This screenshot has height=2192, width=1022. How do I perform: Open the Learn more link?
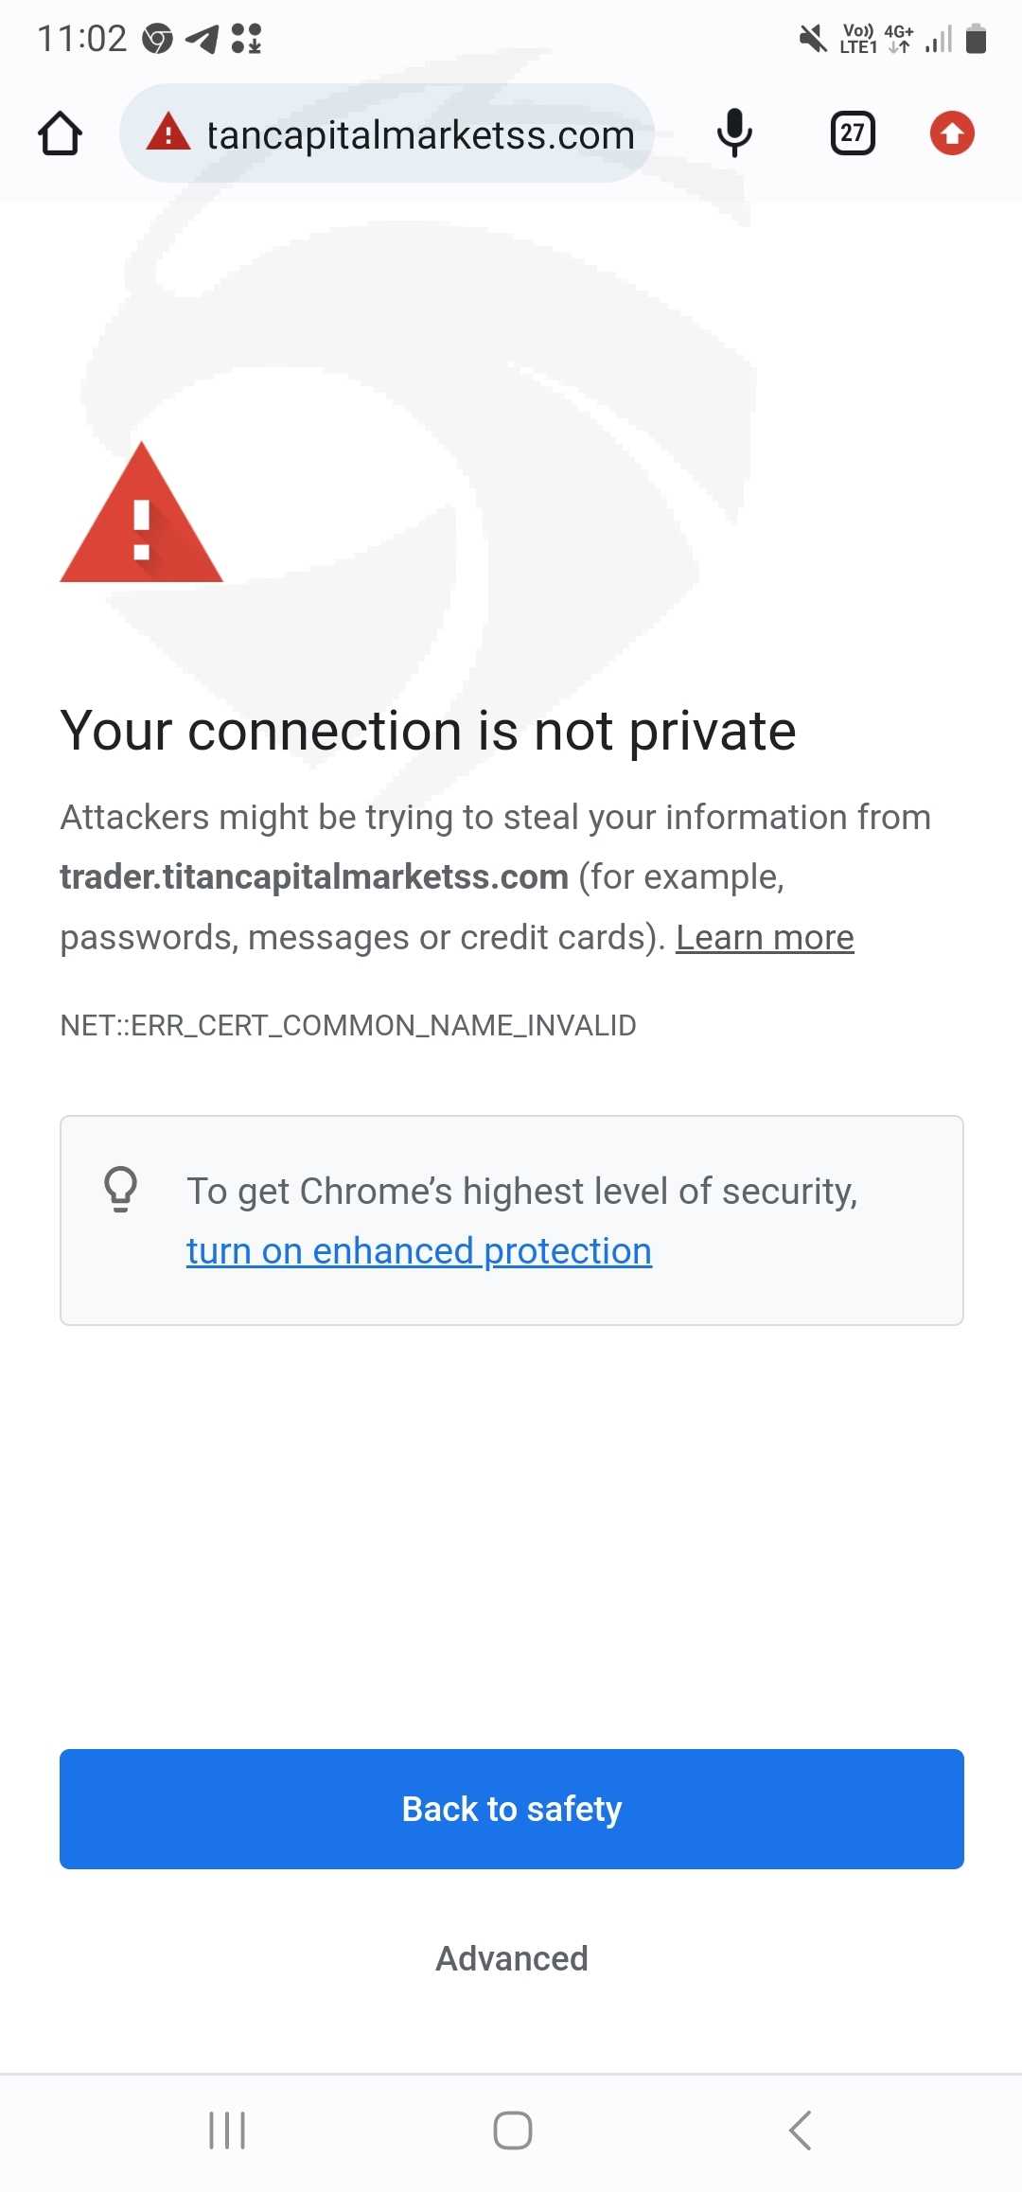[765, 937]
